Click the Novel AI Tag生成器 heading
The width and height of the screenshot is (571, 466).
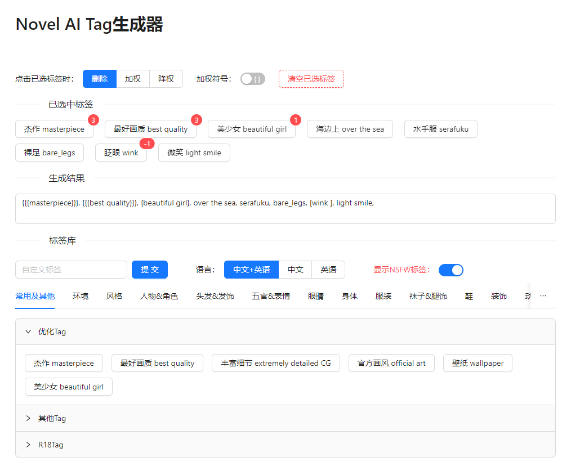(x=89, y=24)
